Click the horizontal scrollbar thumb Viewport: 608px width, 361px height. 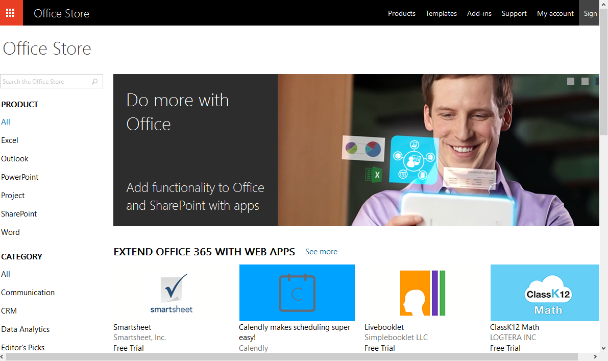[x=291, y=357]
